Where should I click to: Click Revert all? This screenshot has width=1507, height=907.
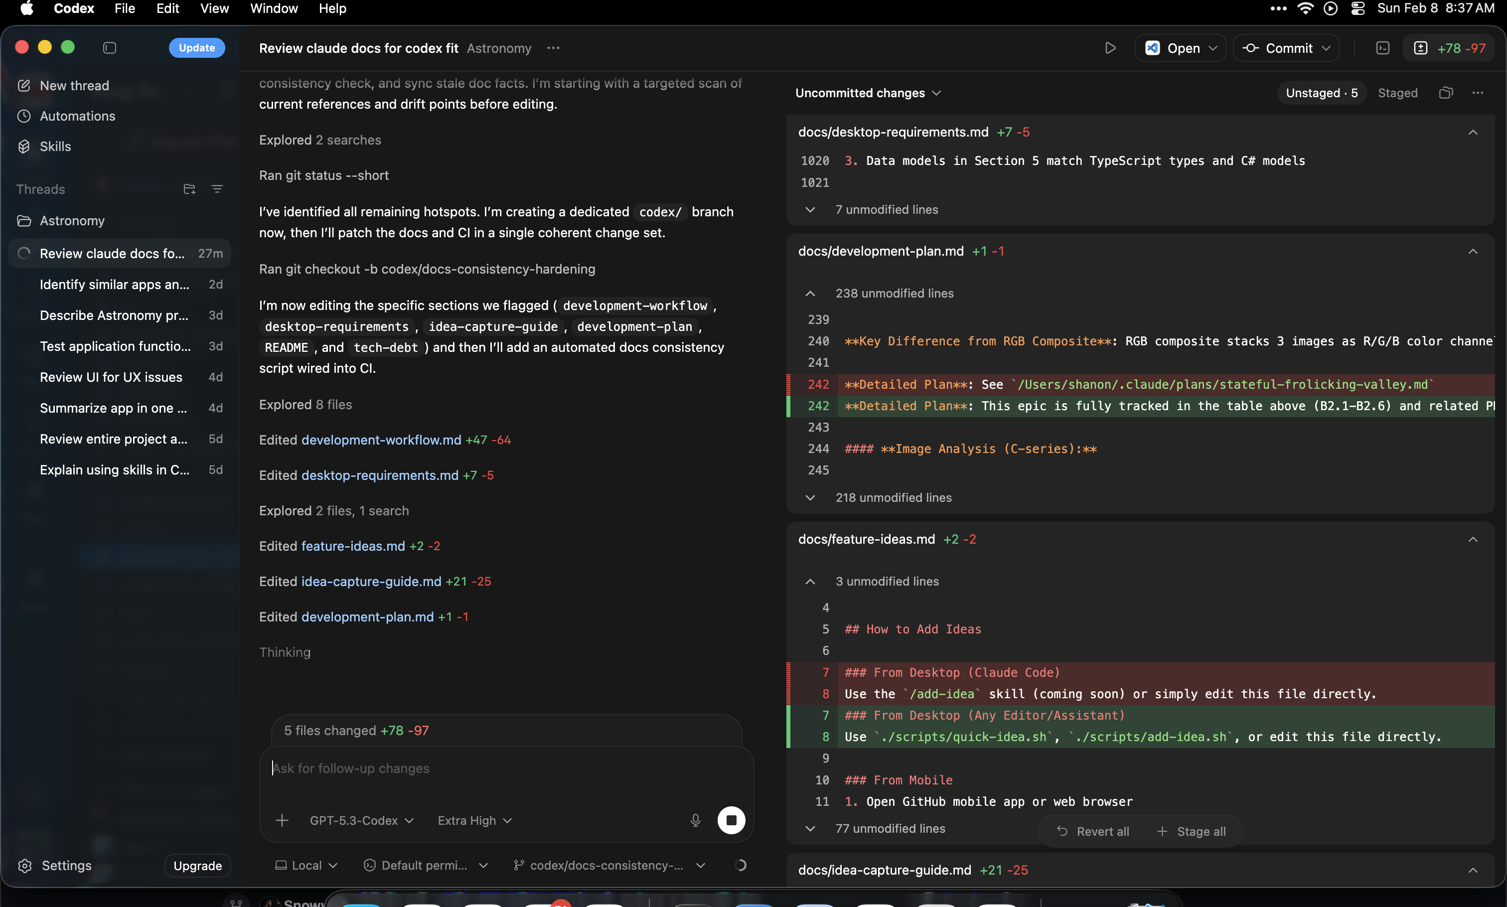coord(1093,831)
